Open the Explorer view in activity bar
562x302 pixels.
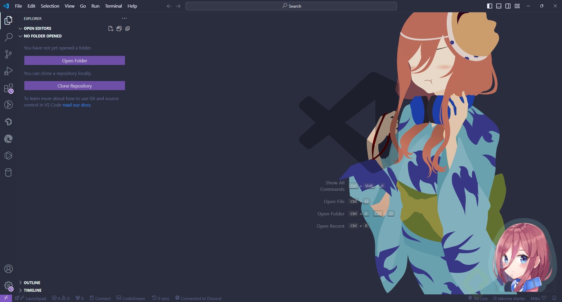[x=8, y=20]
